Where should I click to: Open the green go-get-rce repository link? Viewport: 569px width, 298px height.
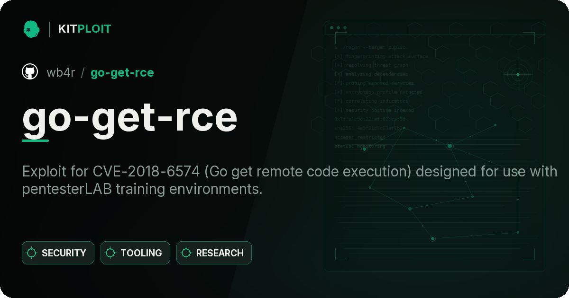122,72
